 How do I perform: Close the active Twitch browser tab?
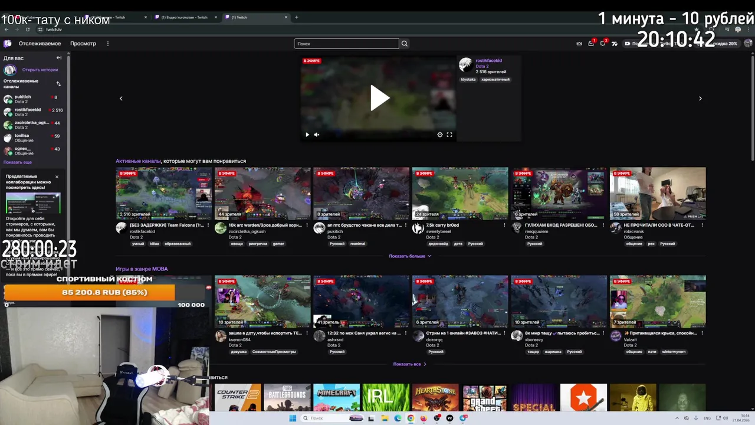coord(286,17)
